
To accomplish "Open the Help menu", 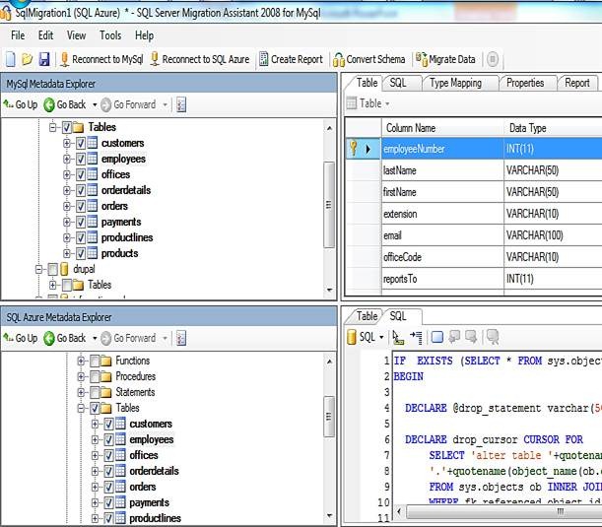I will point(145,35).
